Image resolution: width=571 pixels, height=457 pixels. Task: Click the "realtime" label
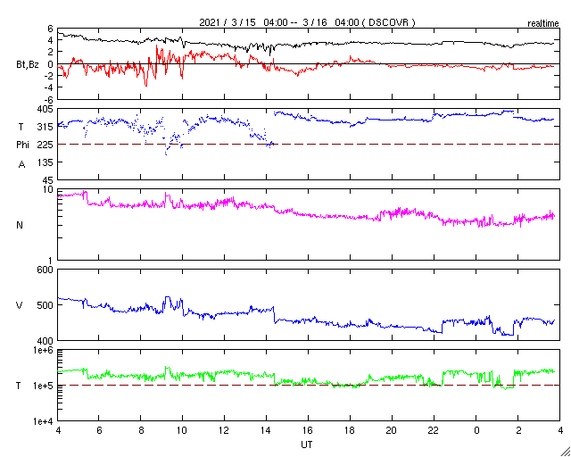(543, 24)
